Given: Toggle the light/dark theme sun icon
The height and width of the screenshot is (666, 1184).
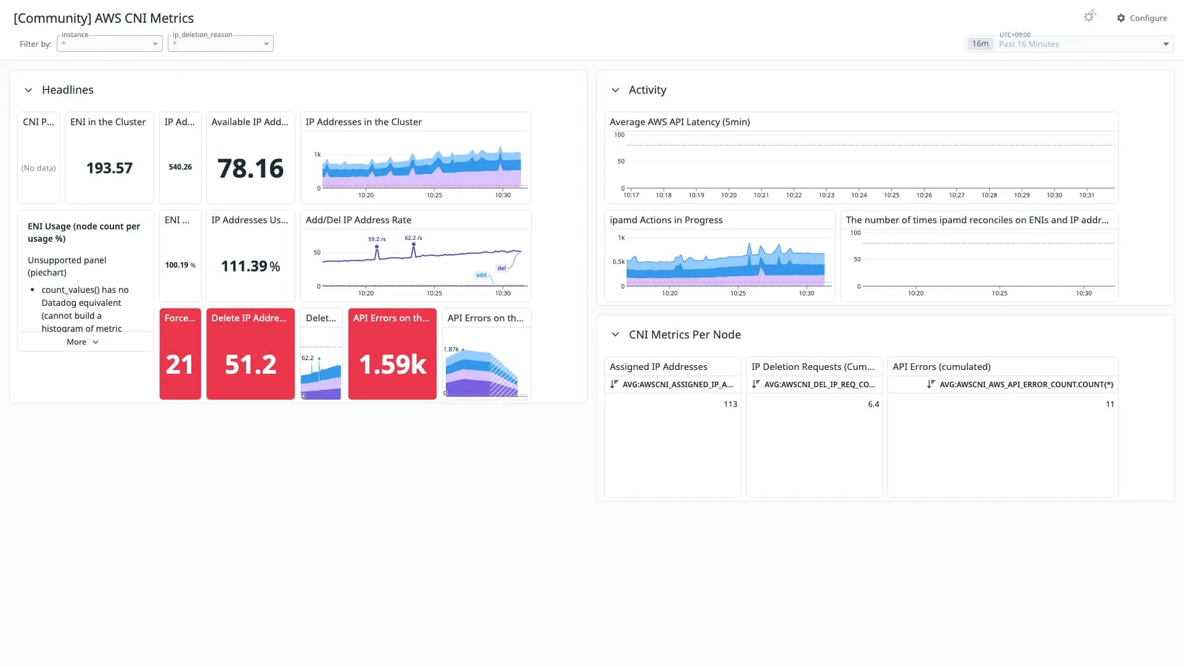Looking at the screenshot, I should pyautogui.click(x=1090, y=17).
